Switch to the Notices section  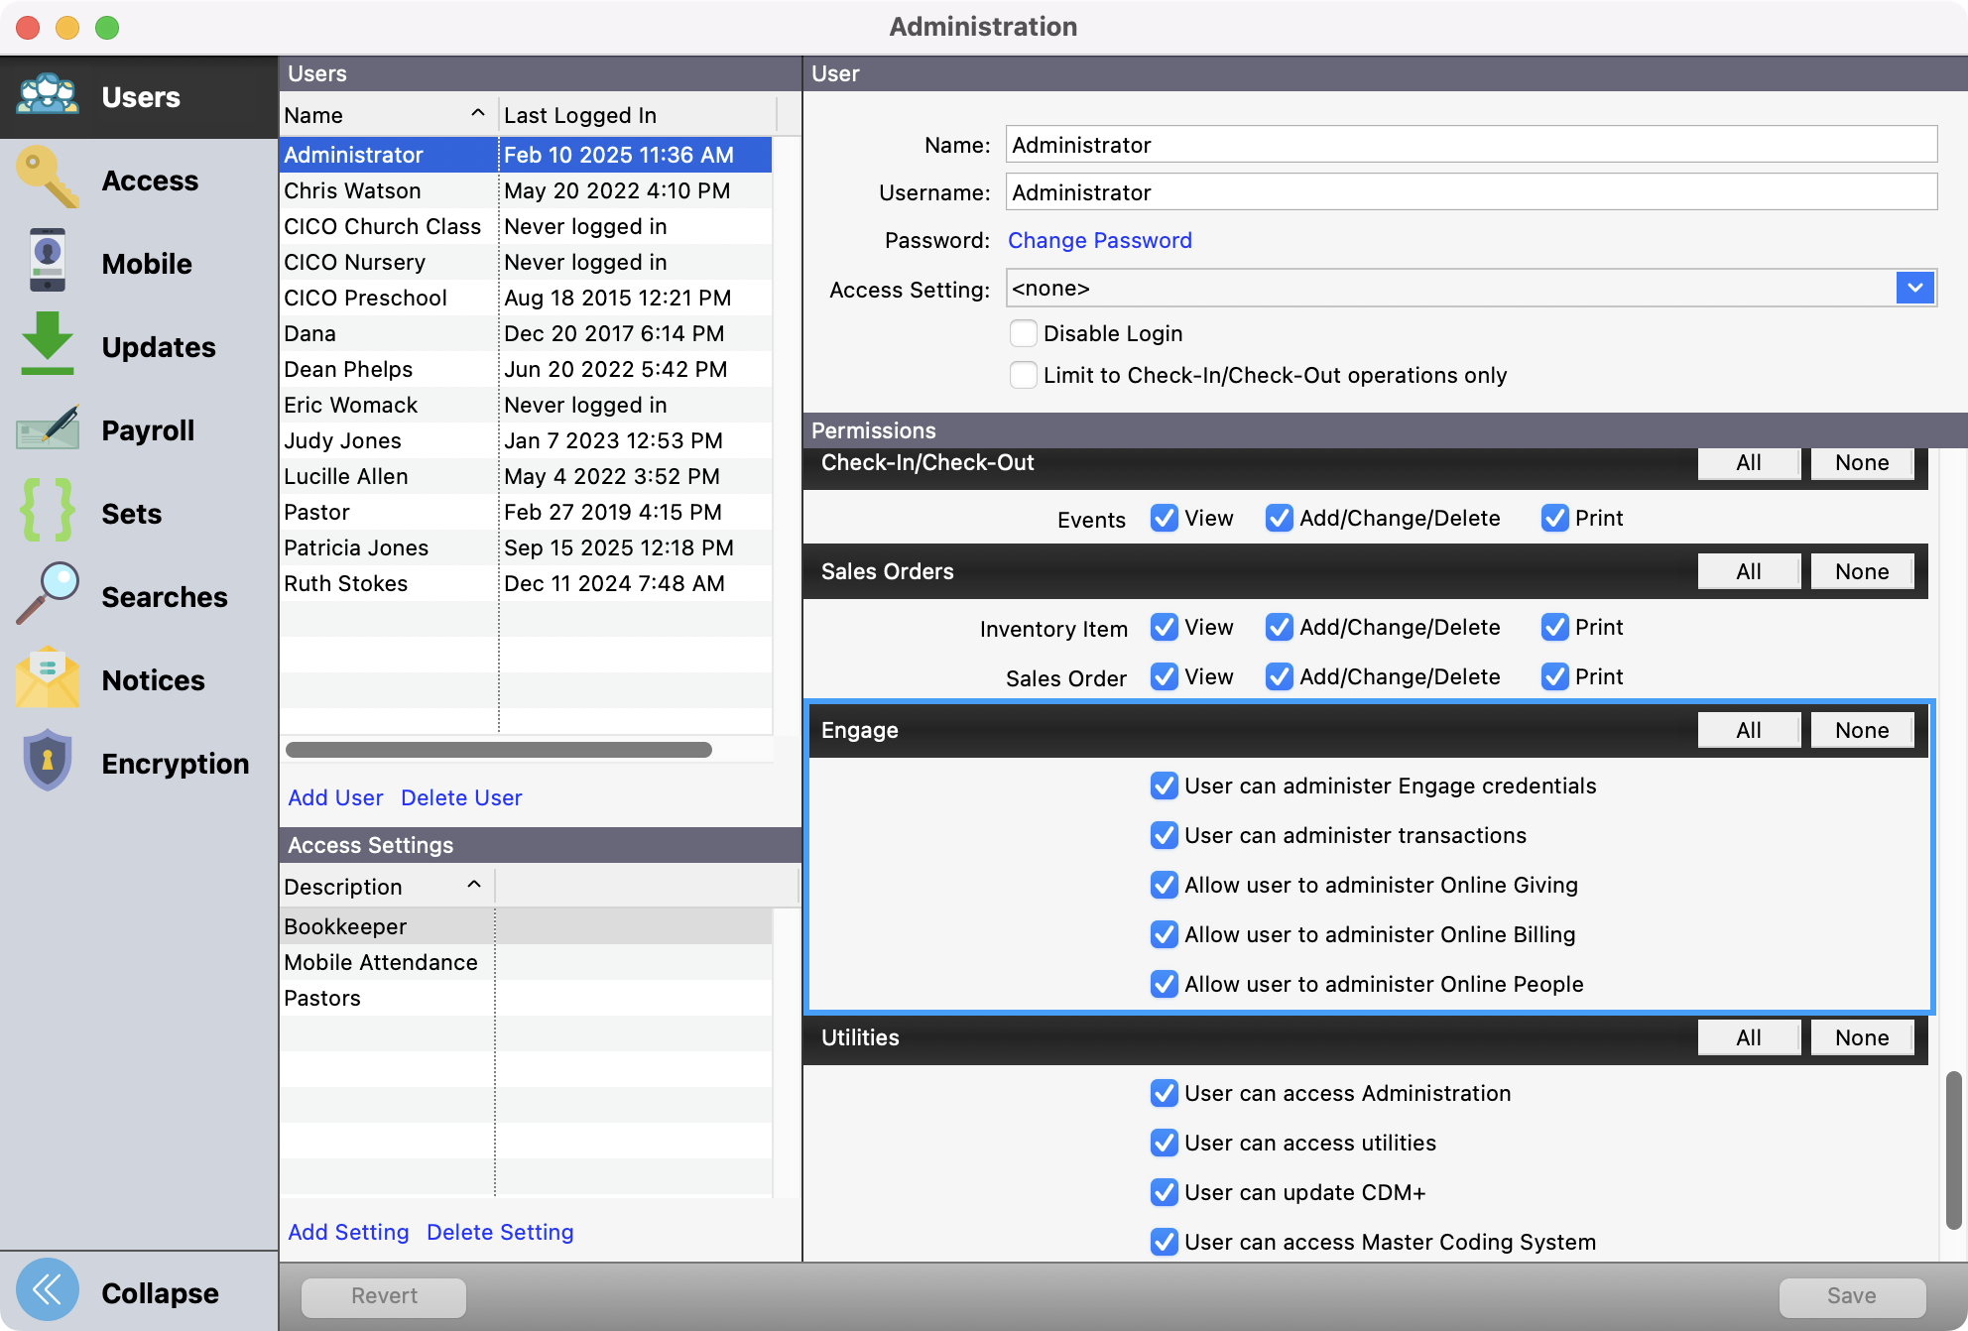[x=47, y=677]
